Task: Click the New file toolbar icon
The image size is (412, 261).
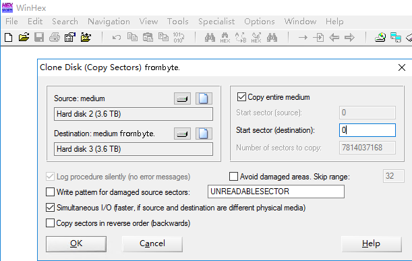Action: point(8,38)
